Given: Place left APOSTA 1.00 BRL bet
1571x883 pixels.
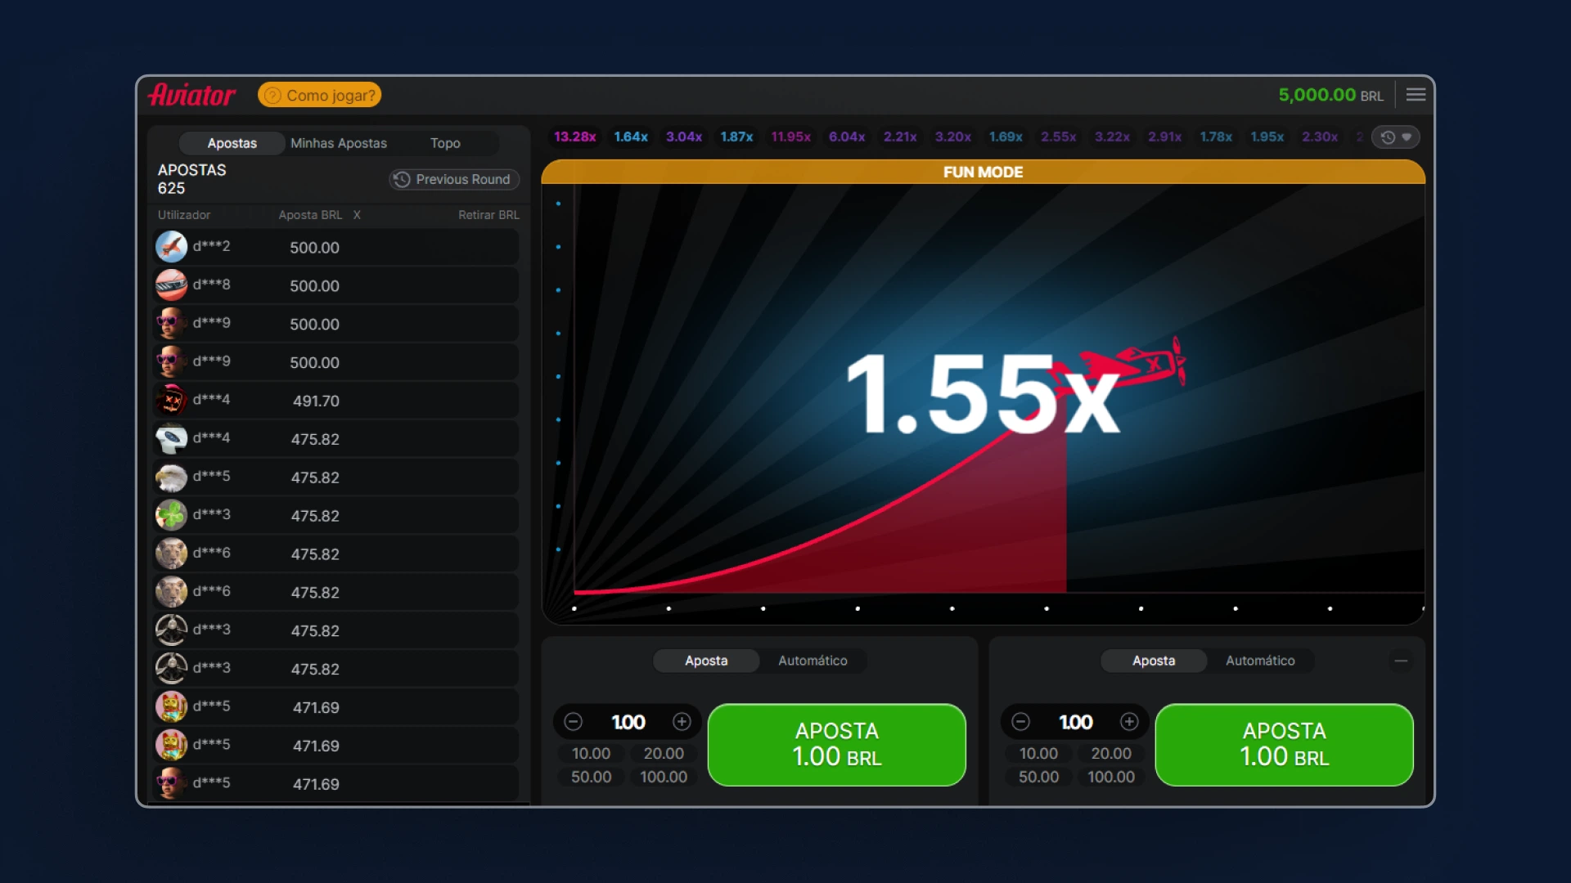Looking at the screenshot, I should pos(836,745).
